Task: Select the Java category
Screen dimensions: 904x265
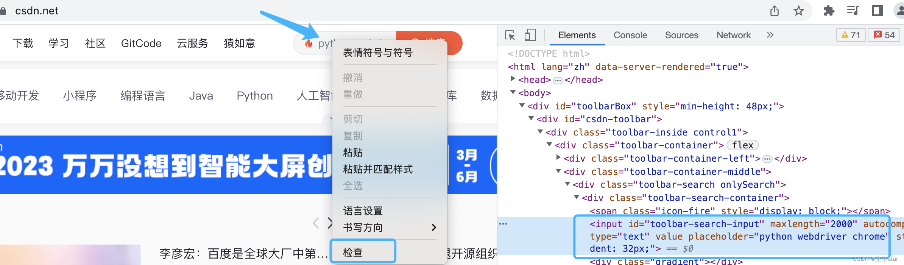Action: coord(201,95)
